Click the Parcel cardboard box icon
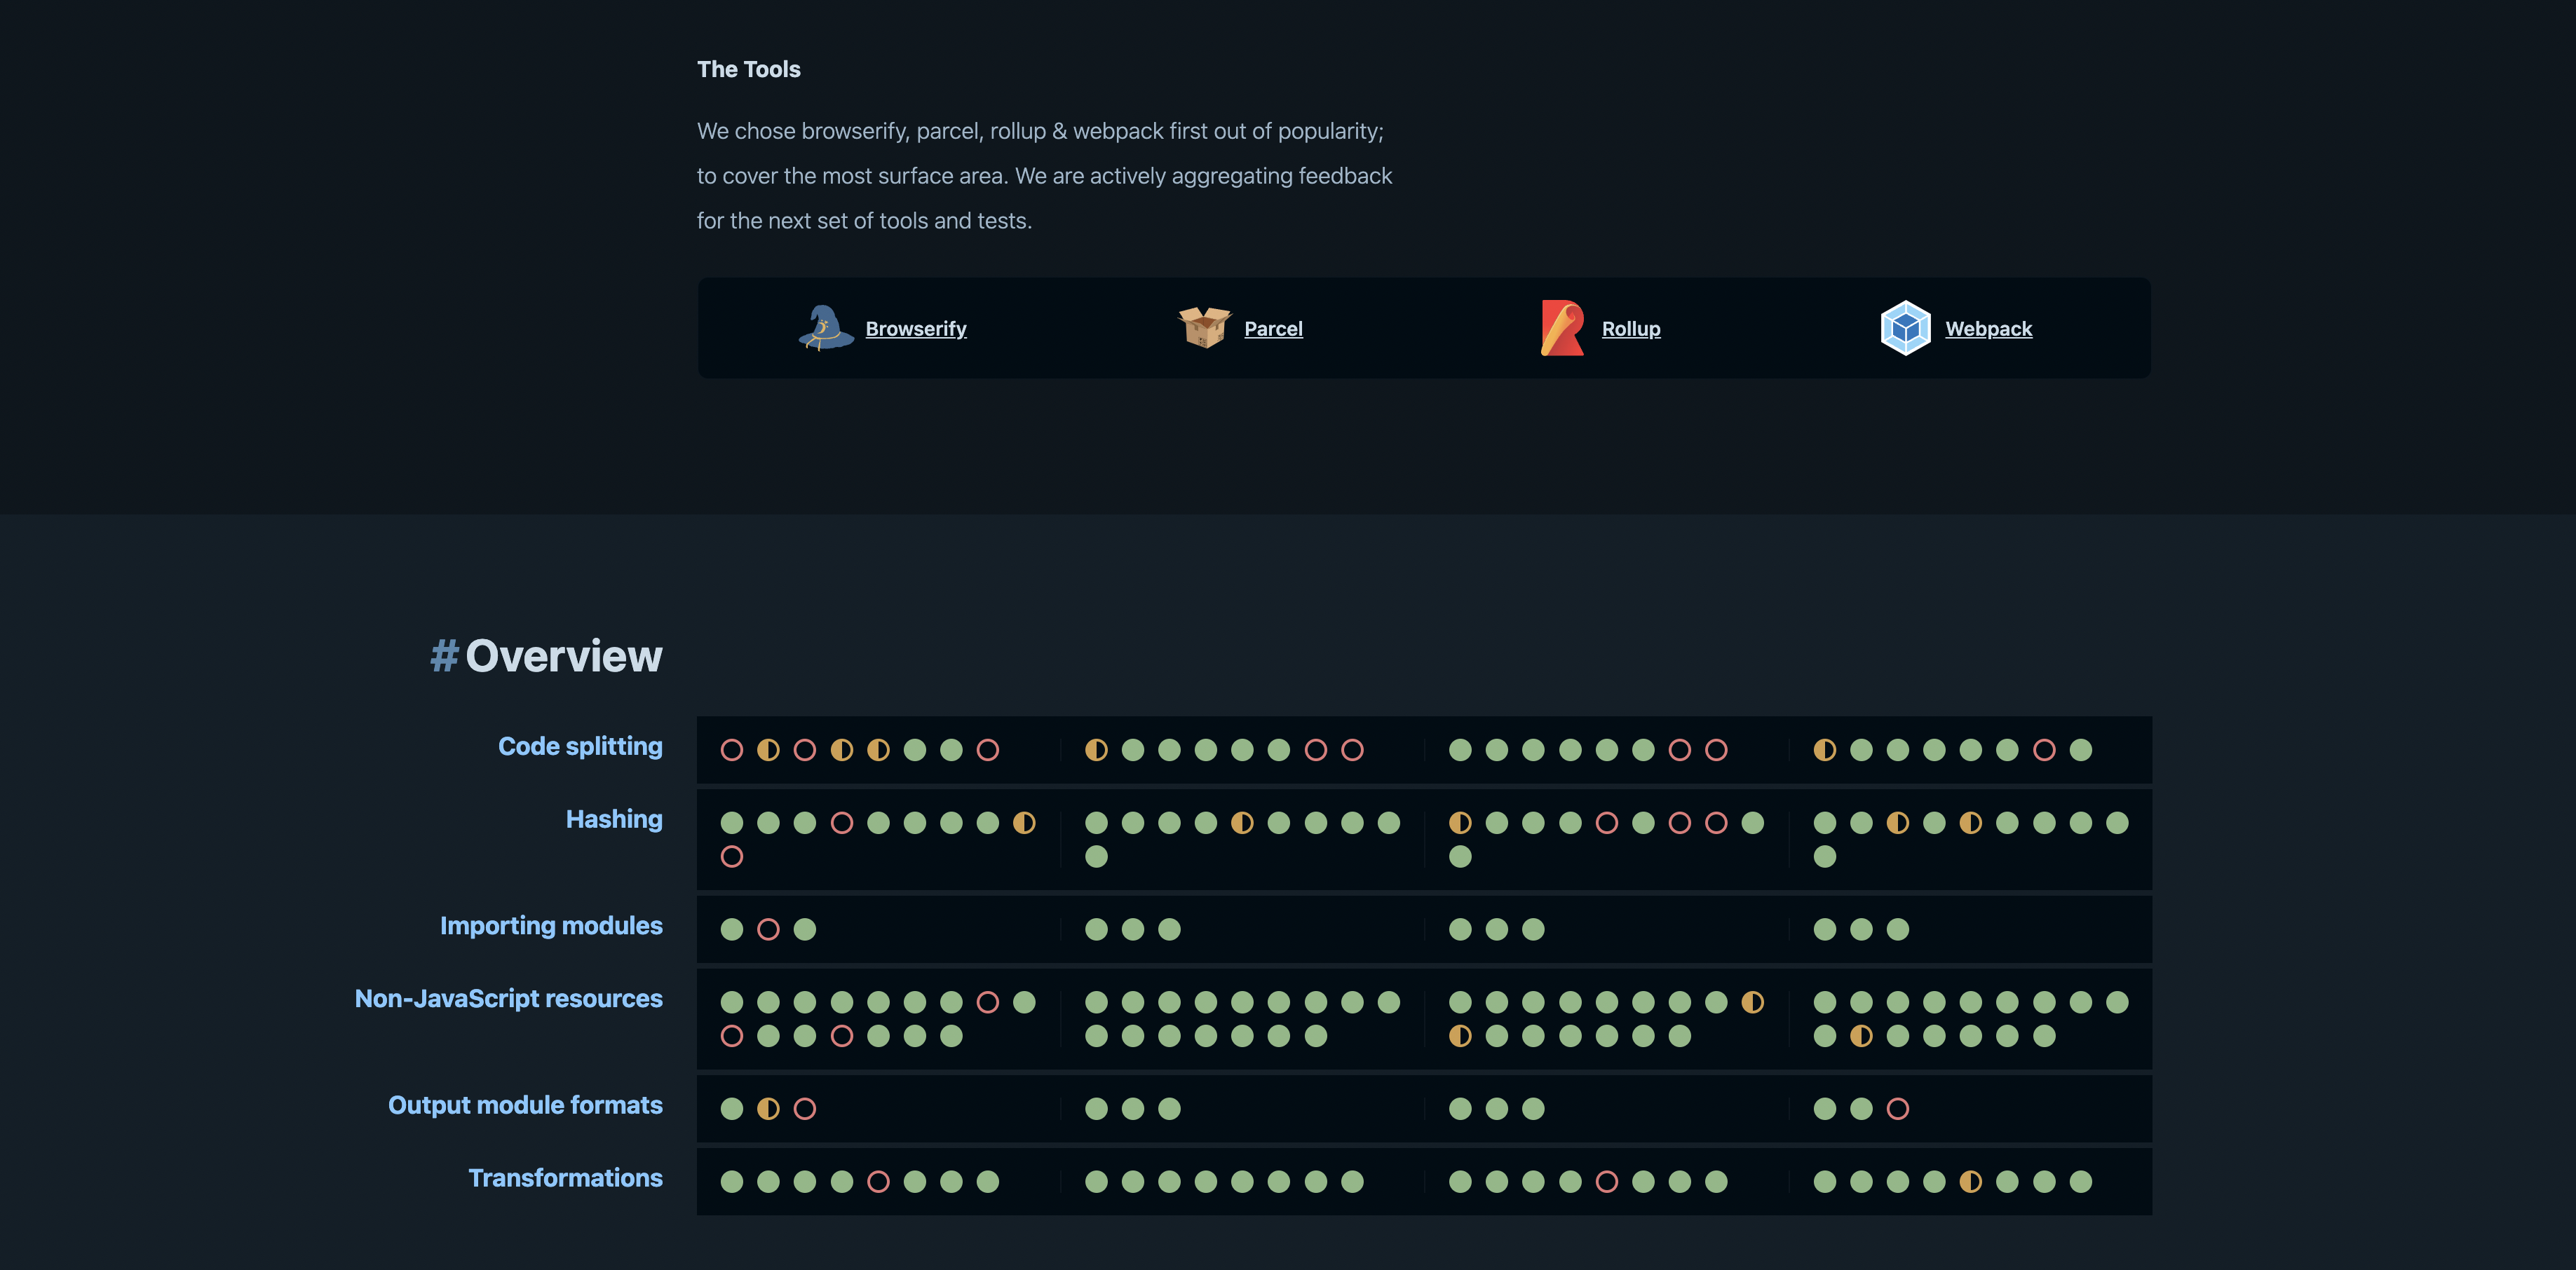The height and width of the screenshot is (1270, 2576). tap(1204, 328)
